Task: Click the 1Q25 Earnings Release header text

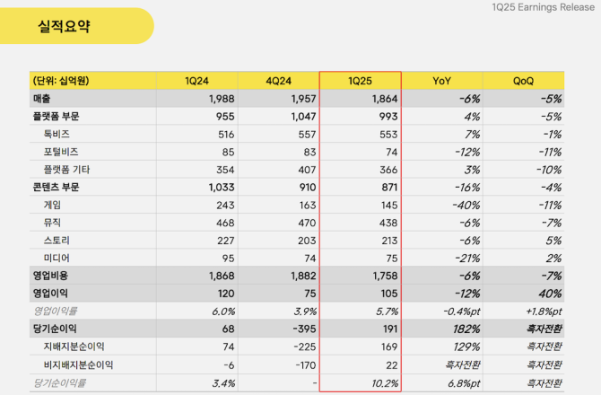Action: 543,7
